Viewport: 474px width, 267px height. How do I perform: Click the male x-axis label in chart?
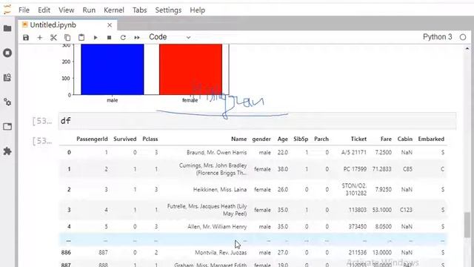tap(112, 100)
